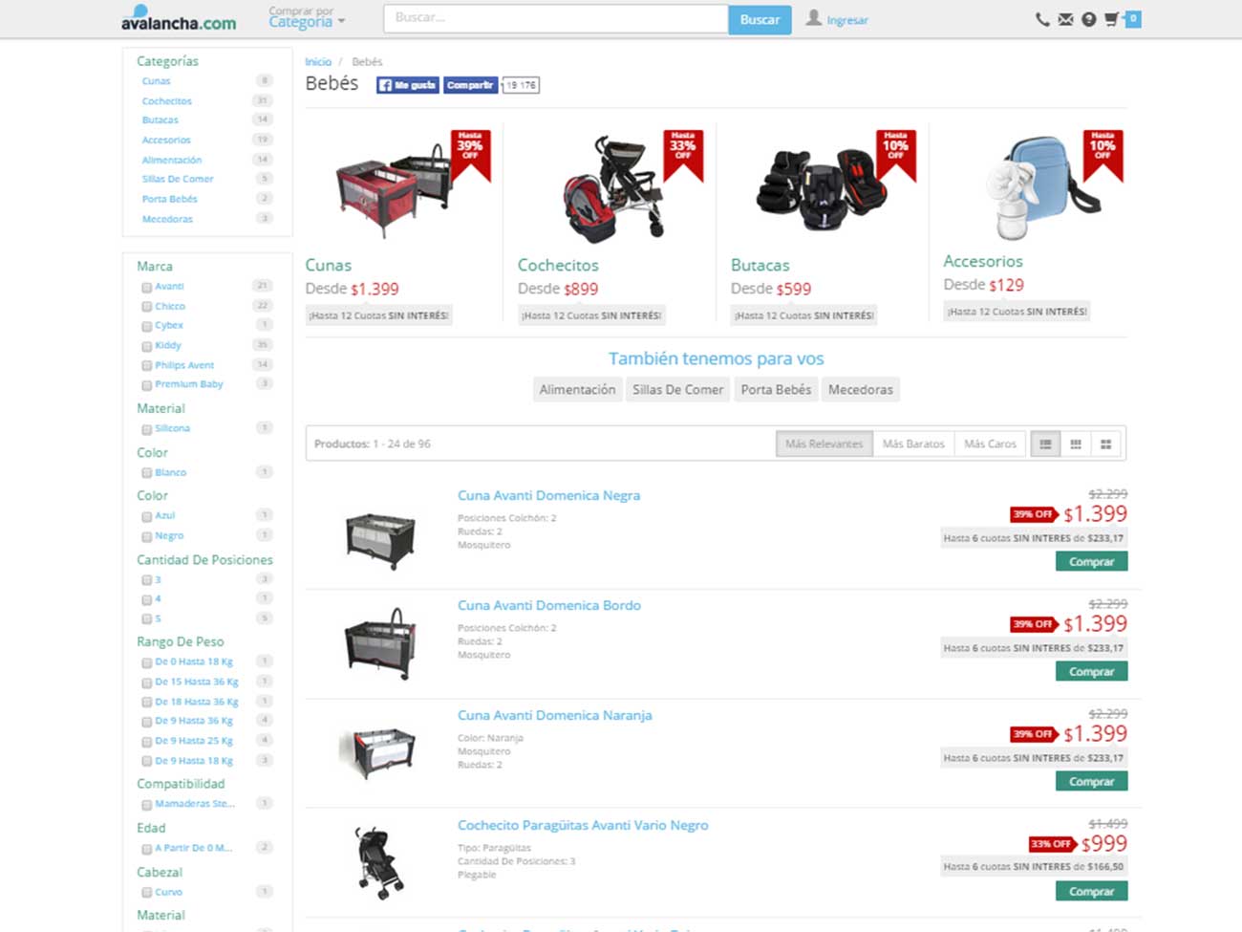Open the email envelope icon
This screenshot has height=932, width=1242.
coord(1065,19)
